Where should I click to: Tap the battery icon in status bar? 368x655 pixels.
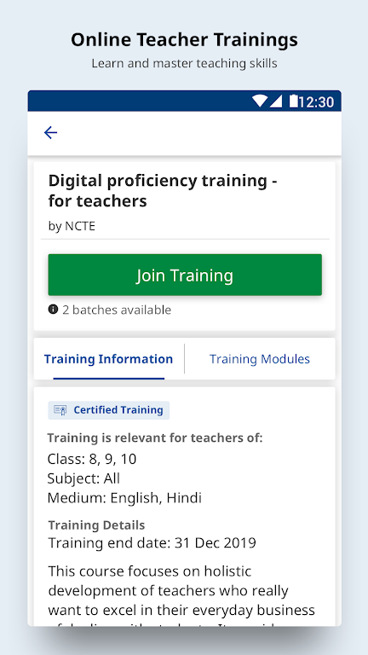tap(294, 101)
